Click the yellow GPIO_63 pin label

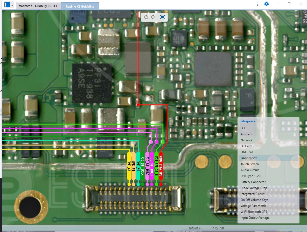(x=129, y=166)
